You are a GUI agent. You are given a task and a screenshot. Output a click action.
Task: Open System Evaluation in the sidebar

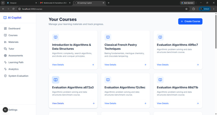coord(18,76)
